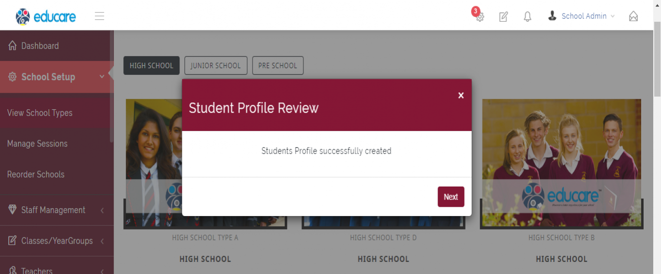Close the Student Profile Review dialog
The height and width of the screenshot is (274, 661).
461,95
